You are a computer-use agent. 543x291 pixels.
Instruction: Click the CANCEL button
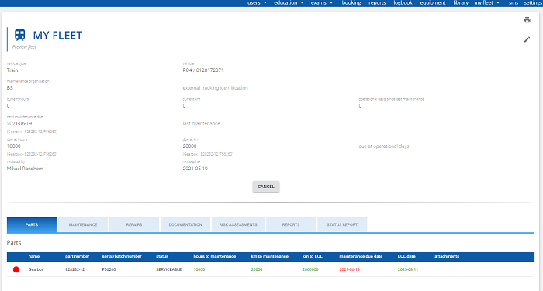coord(266,187)
